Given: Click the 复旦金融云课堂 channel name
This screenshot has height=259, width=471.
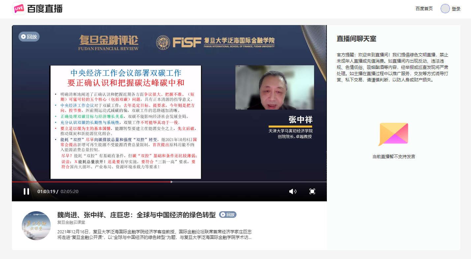Looking at the screenshot, I should (x=71, y=222).
